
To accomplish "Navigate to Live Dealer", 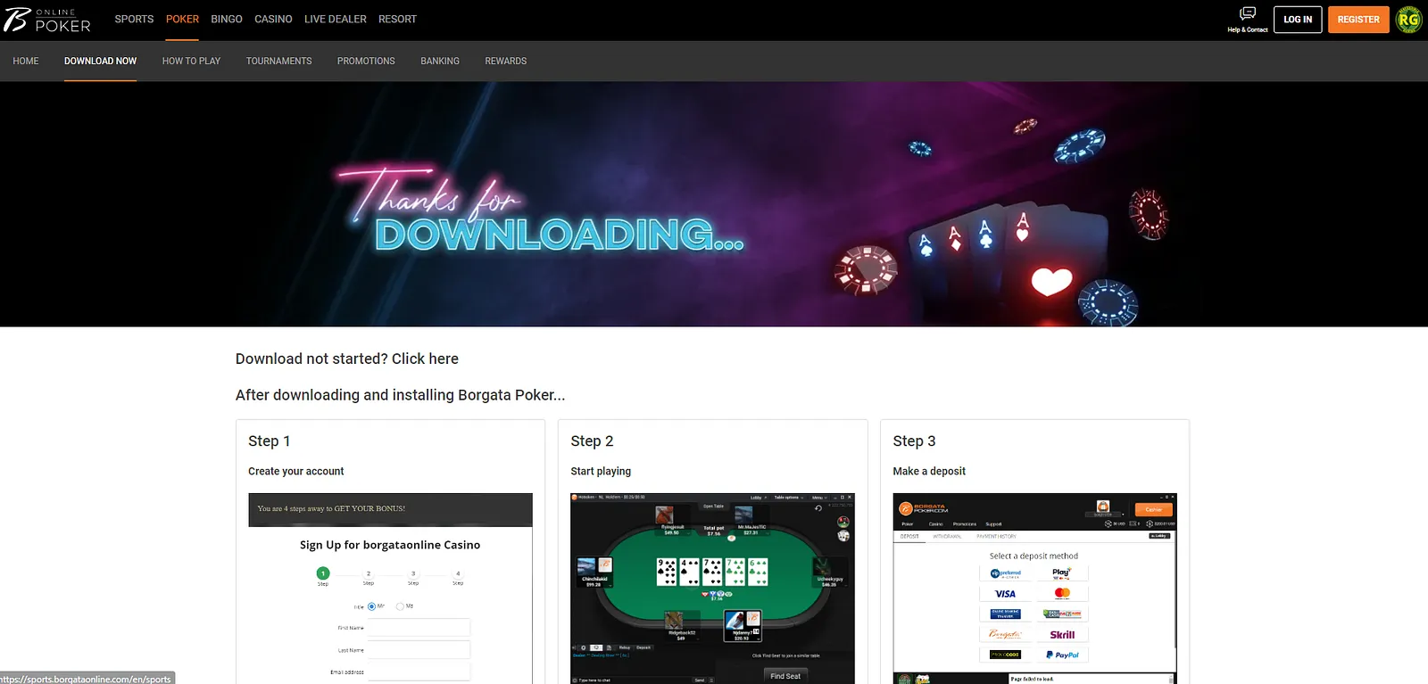I will (335, 19).
